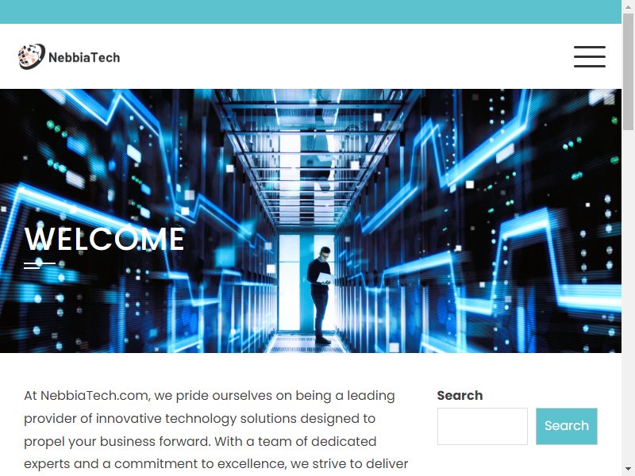Click the scrollbar down arrow

tap(628, 470)
